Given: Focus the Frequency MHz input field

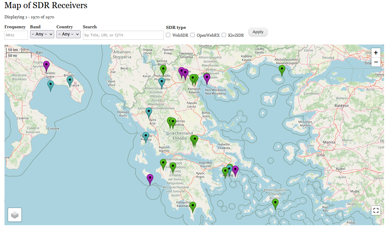Looking at the screenshot, I should [x=16, y=35].
